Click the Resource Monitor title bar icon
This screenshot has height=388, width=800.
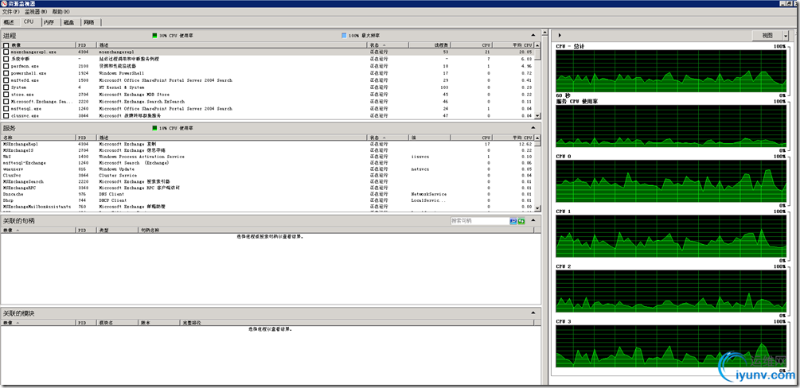tap(4, 3)
